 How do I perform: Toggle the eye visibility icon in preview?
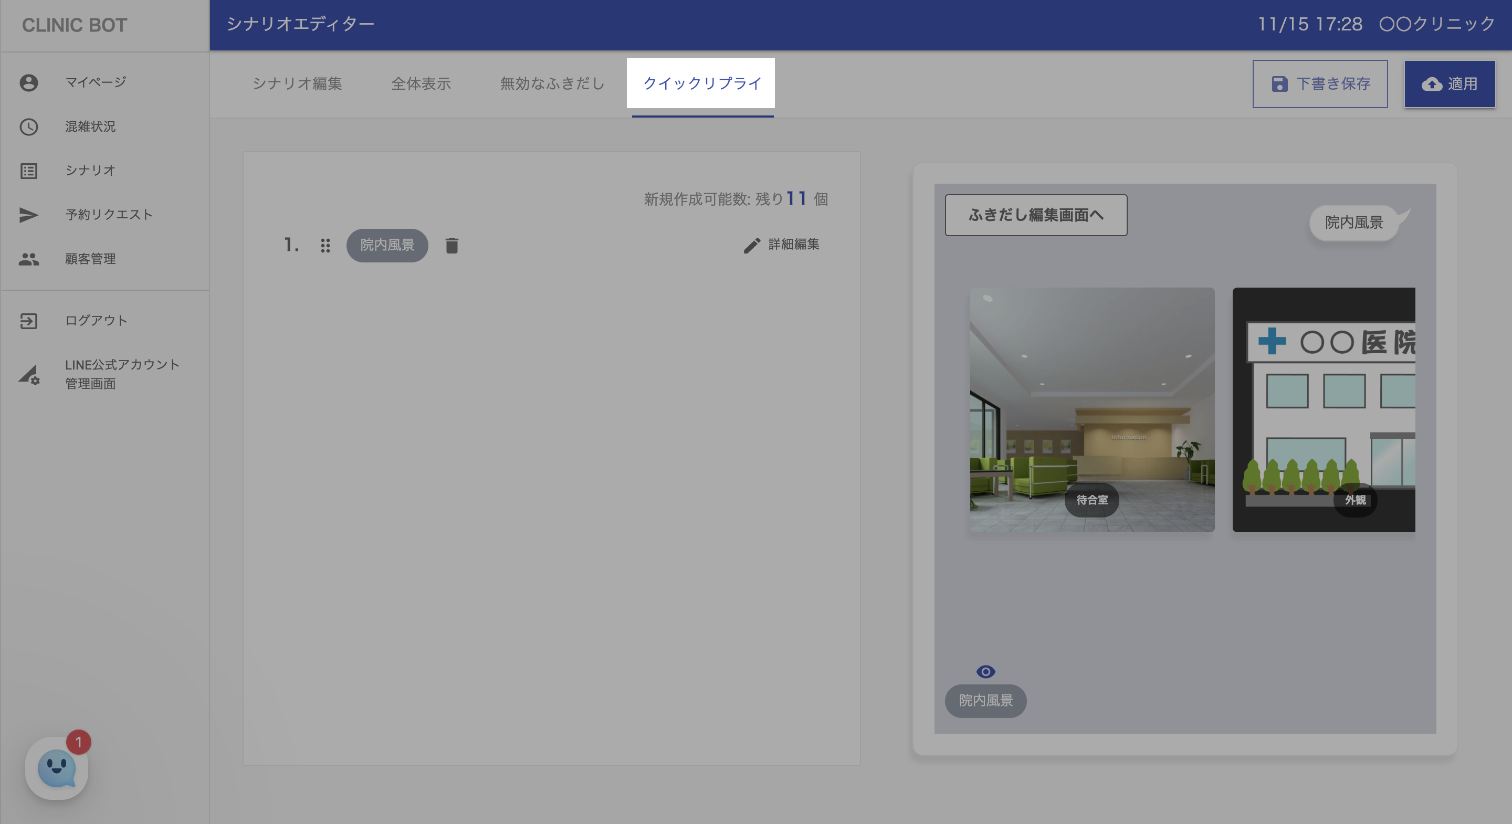[x=985, y=671]
